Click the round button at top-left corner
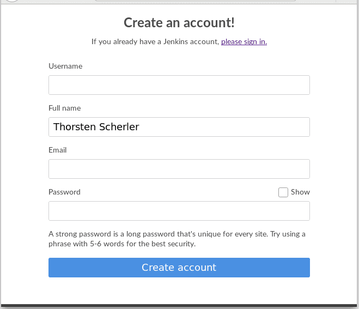This screenshot has width=359, height=309. tap(12, 1)
